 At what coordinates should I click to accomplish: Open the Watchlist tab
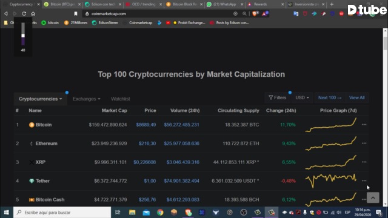tap(120, 99)
